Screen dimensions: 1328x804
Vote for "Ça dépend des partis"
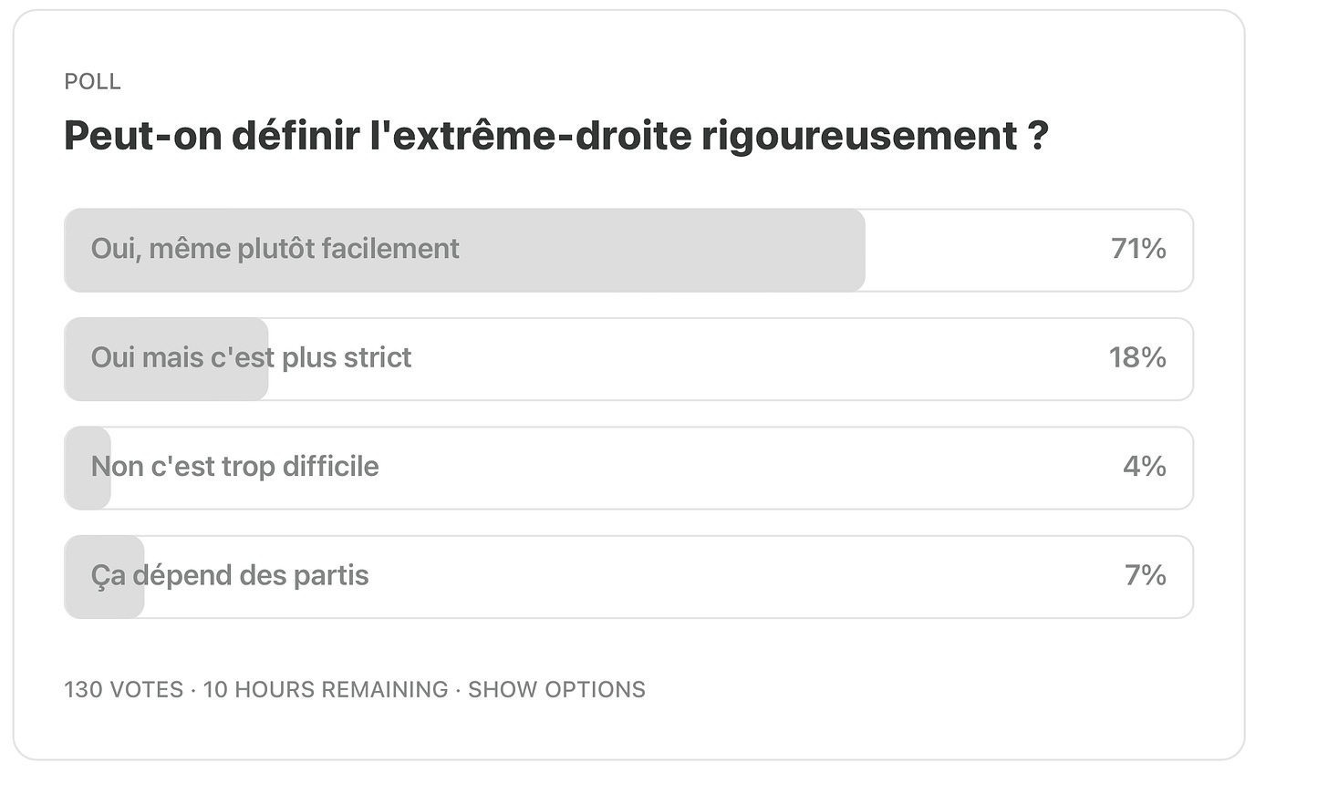(x=628, y=577)
